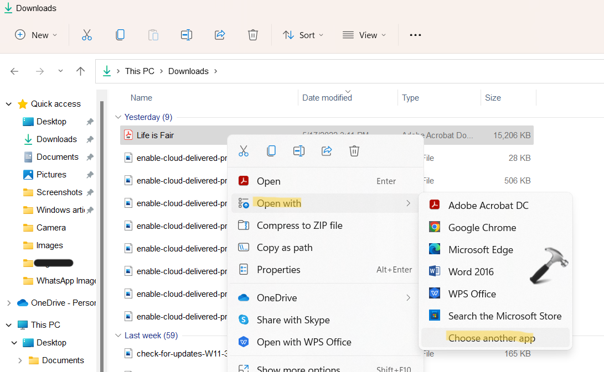Viewport: 604px width, 372px height.
Task: Choose another app from the Open with submenu
Action: point(492,338)
